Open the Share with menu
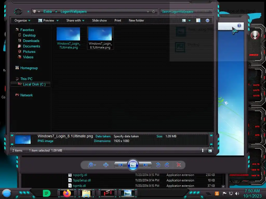266x199 pixels. point(75,20)
